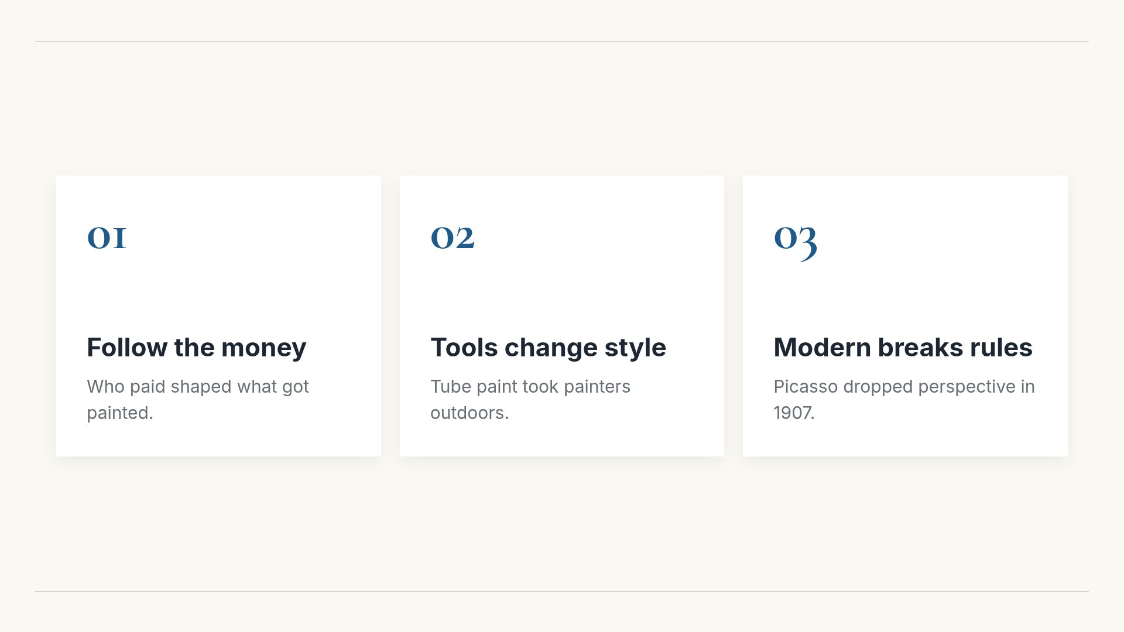The height and width of the screenshot is (632, 1124).
Task: Click the word "painted." in first card
Action: [120, 413]
